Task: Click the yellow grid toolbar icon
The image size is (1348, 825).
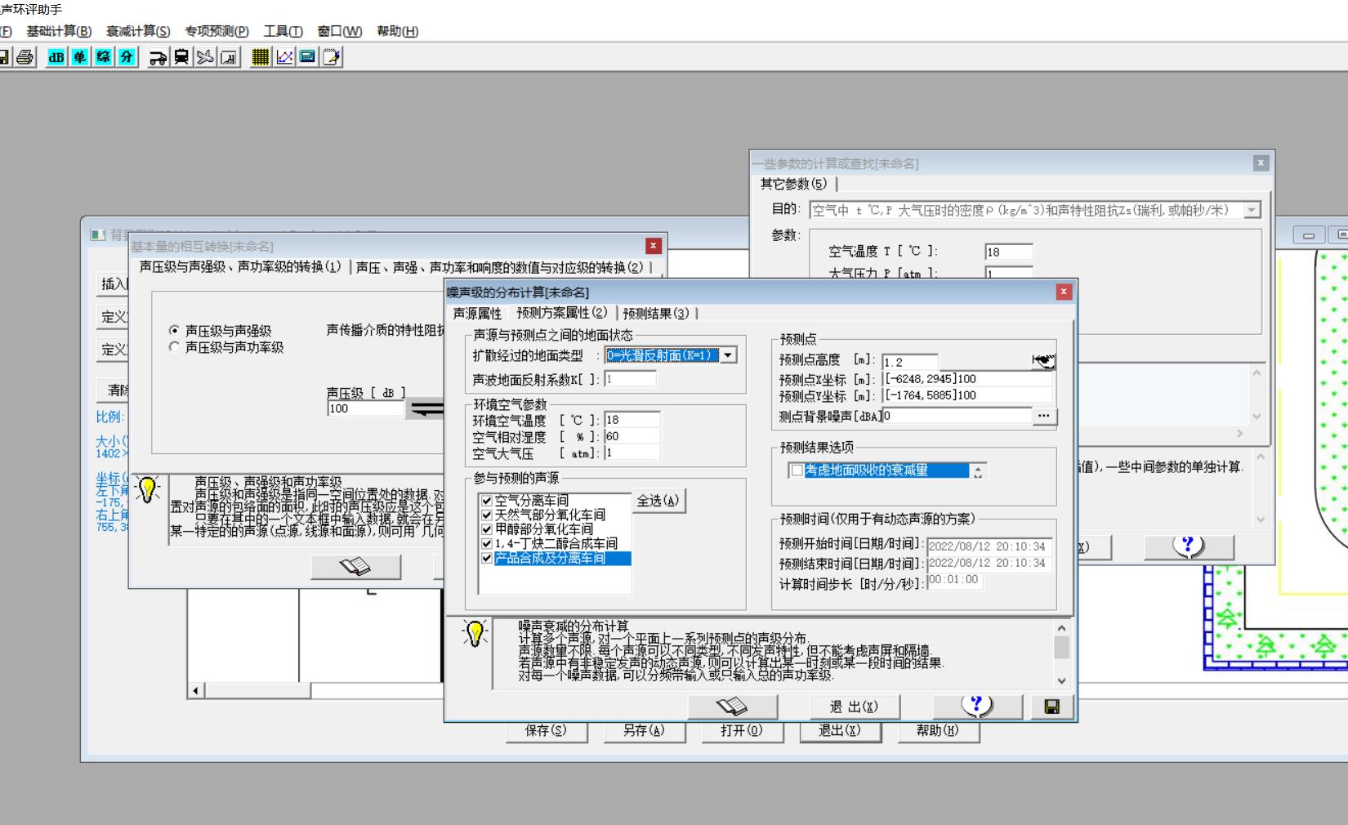Action: [x=261, y=57]
